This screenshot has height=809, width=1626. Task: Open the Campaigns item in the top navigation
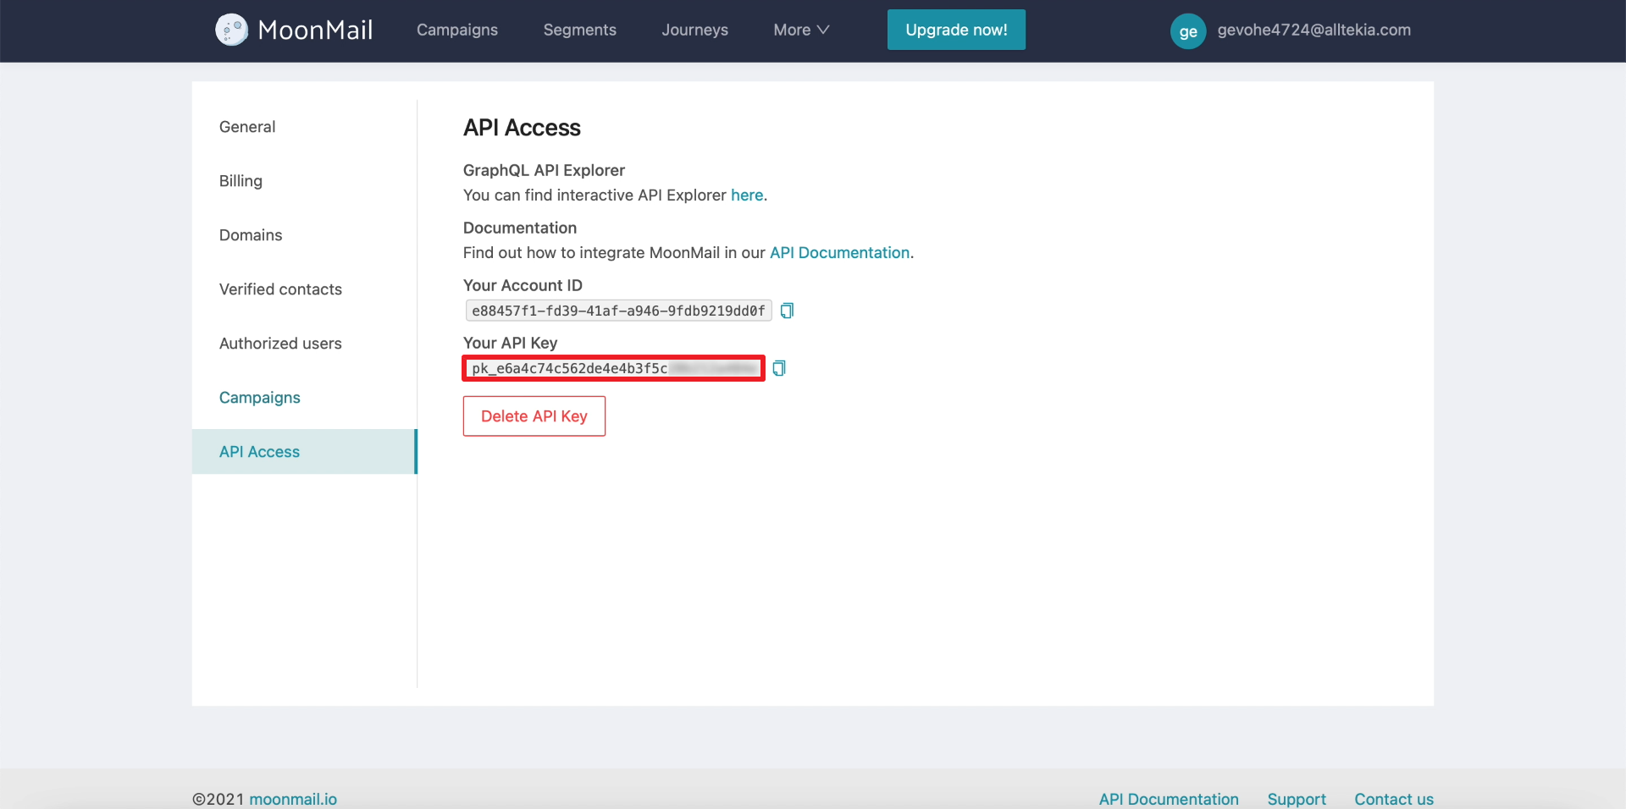pos(457,30)
